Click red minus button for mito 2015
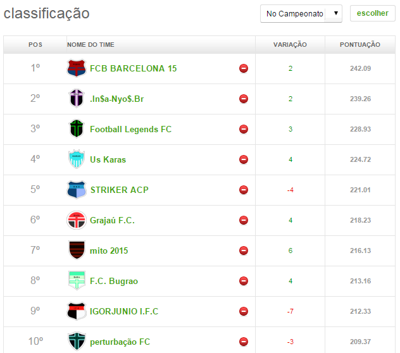This screenshot has height=353, width=400. point(244,251)
